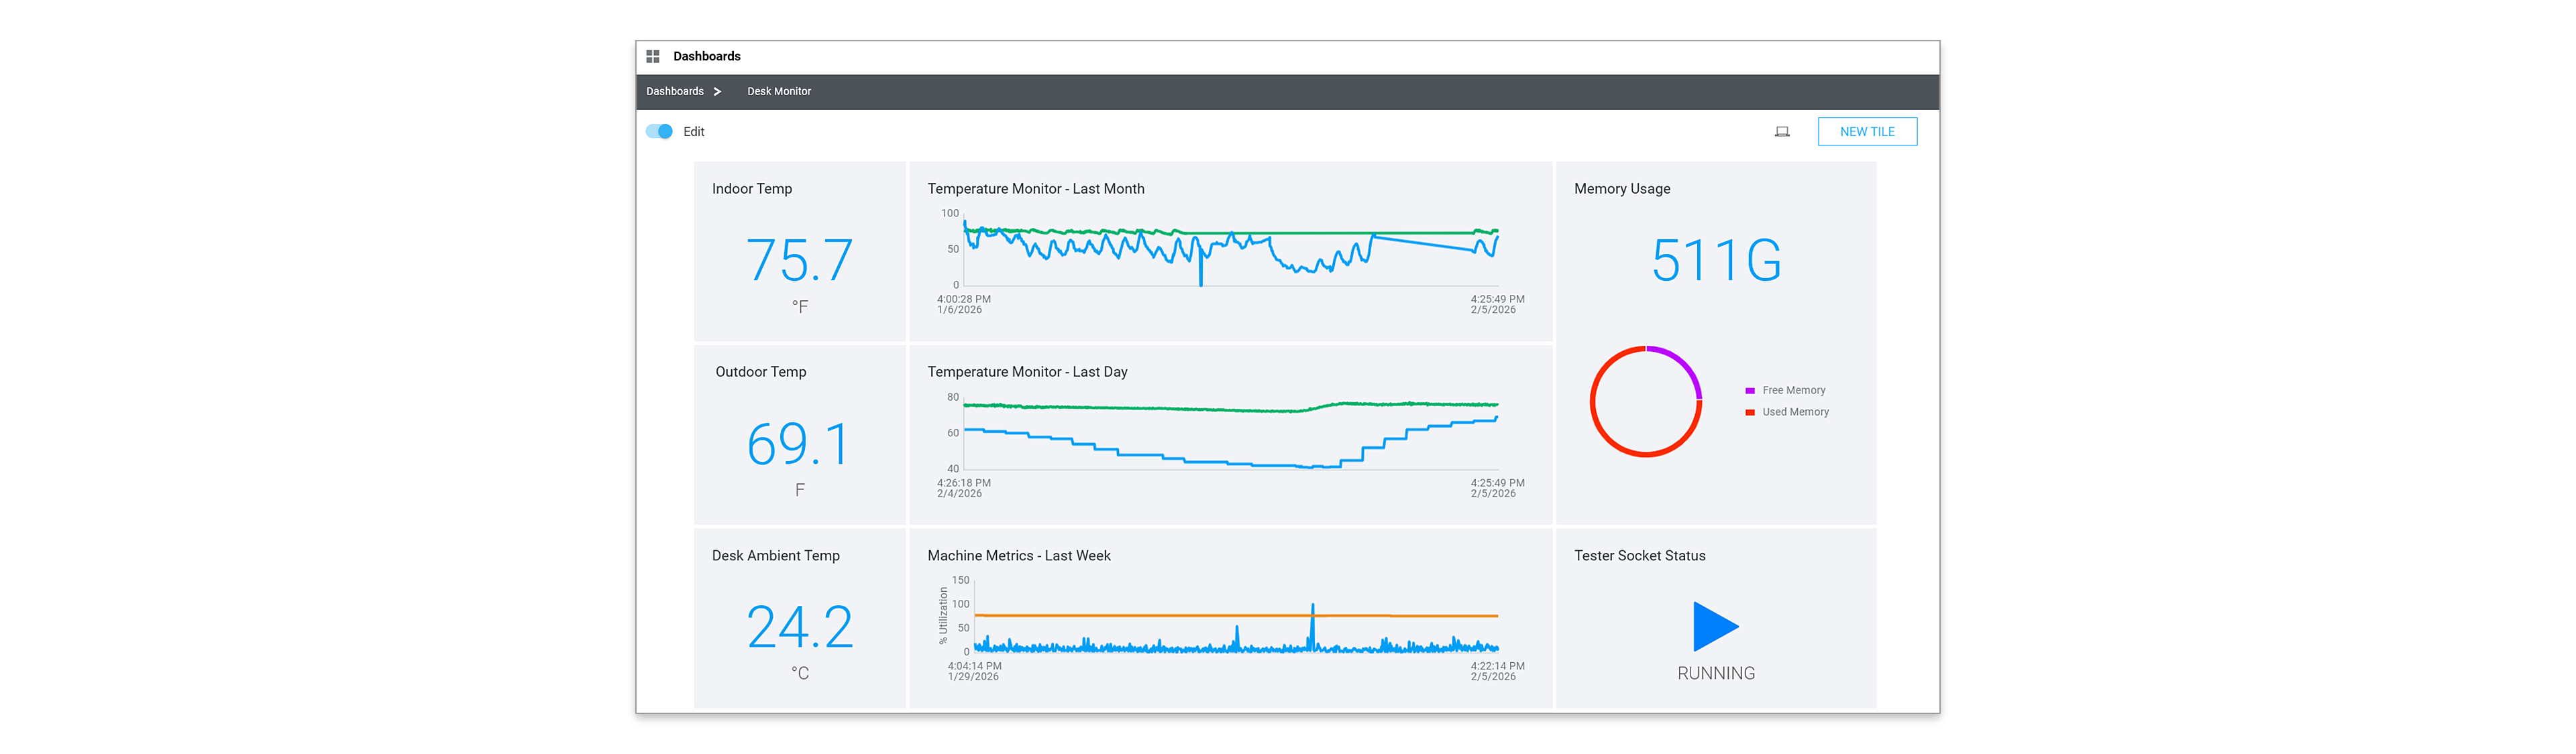Click the °F unit under Indoor Temp
The height and width of the screenshot is (754, 2576).
(x=800, y=308)
